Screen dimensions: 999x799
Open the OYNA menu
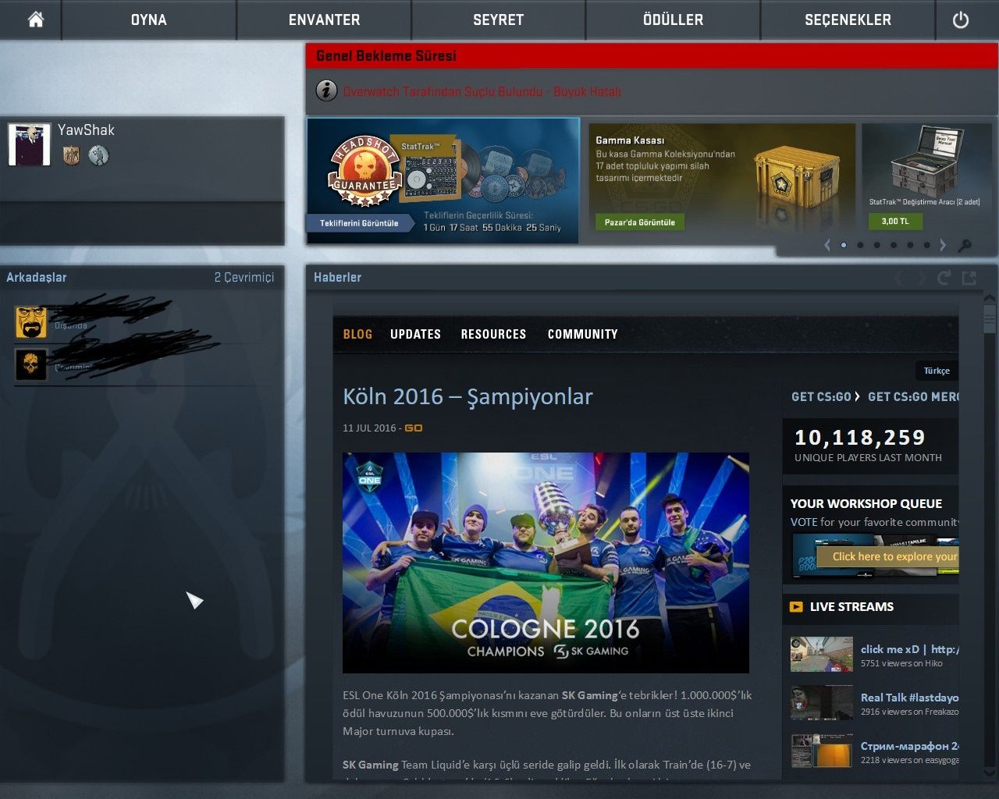[x=149, y=20]
